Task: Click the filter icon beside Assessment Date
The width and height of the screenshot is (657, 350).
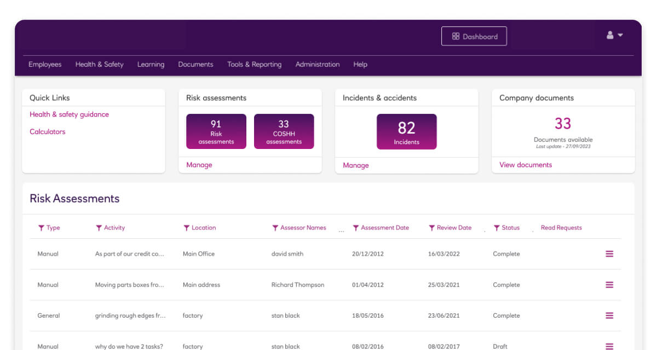Action: [356, 228]
